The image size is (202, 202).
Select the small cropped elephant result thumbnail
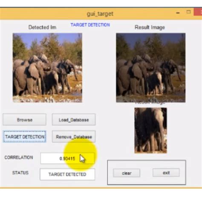tap(150, 130)
